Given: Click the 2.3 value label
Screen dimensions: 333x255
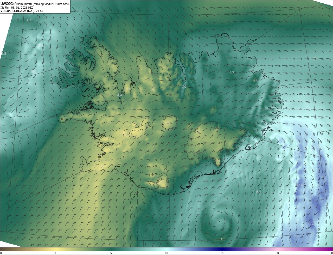Looking at the screenshot, I should 218,162.
